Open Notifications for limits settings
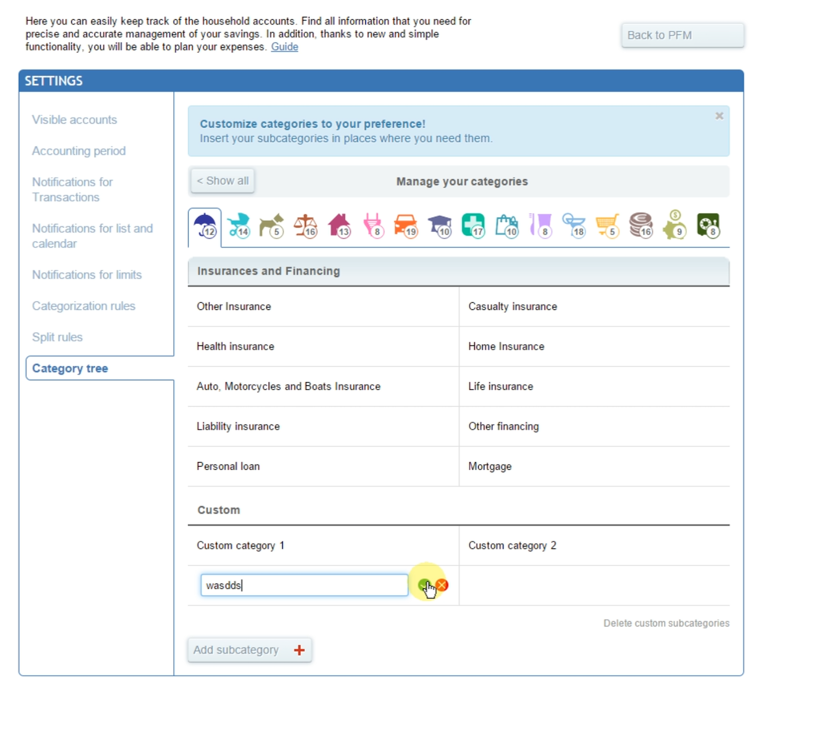This screenshot has width=814, height=747. pyautogui.click(x=86, y=275)
